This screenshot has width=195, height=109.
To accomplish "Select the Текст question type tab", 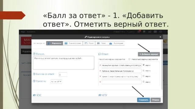I will (x=101, y=43).
